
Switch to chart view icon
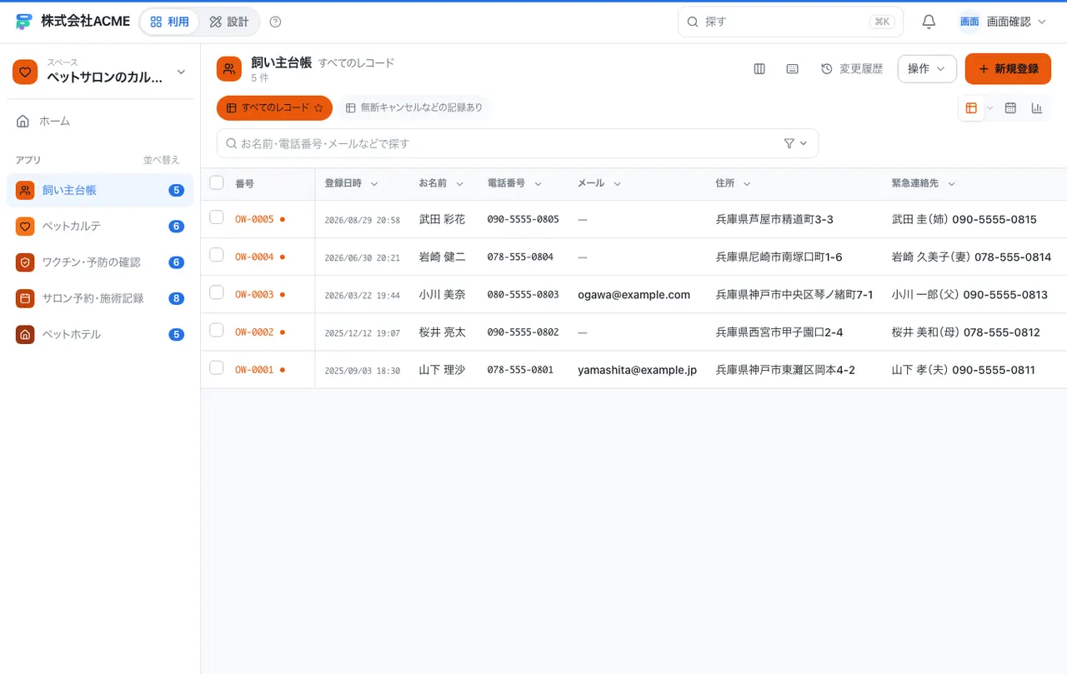tap(1037, 108)
